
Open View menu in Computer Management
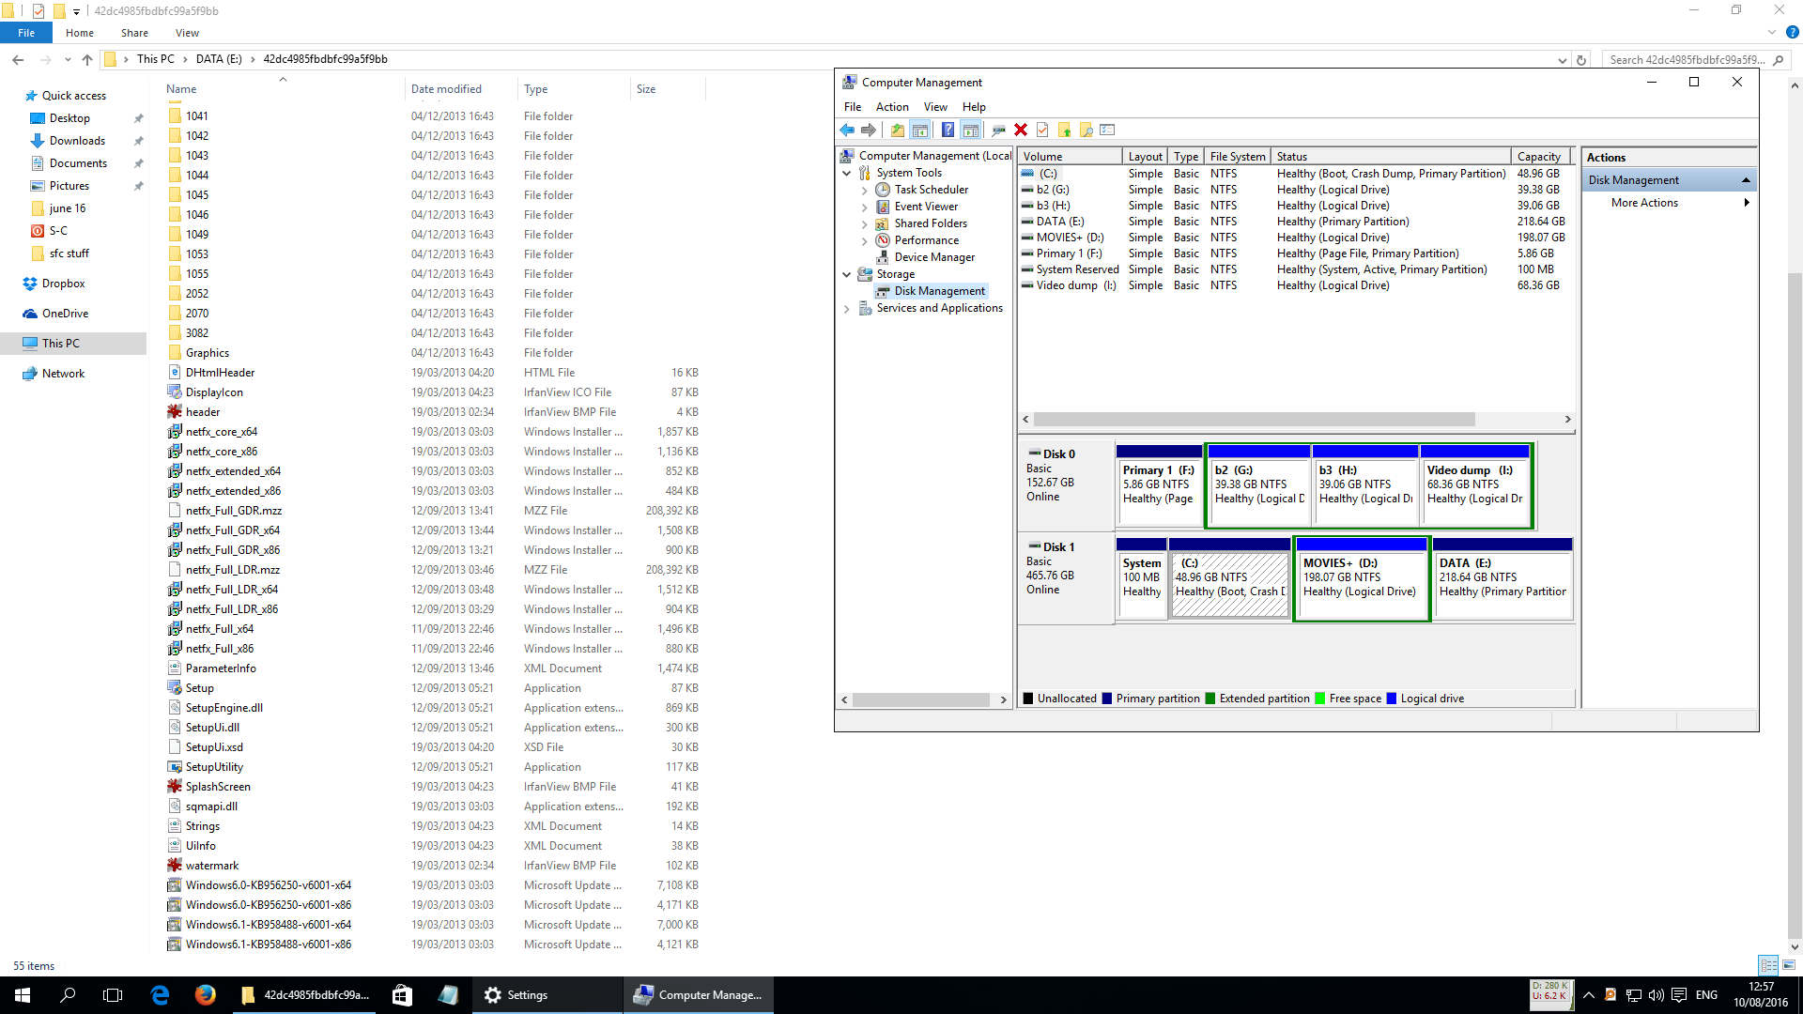(935, 107)
